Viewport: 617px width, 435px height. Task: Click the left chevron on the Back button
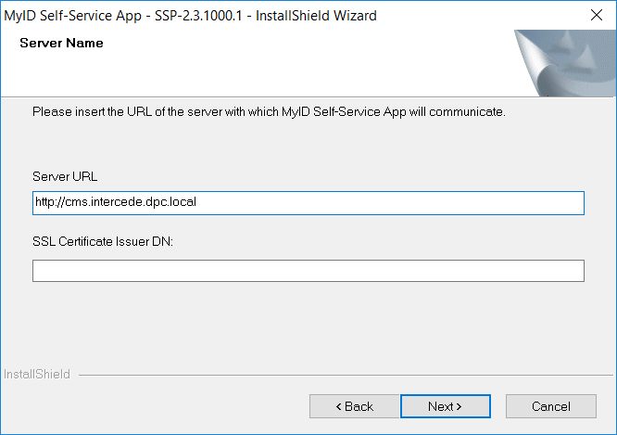(339, 406)
